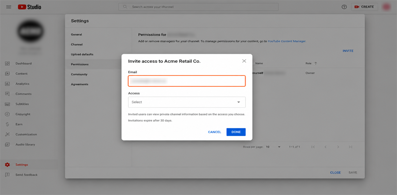Click the Role sort arrow icon
This screenshot has width=397, height=195.
tap(316, 63)
